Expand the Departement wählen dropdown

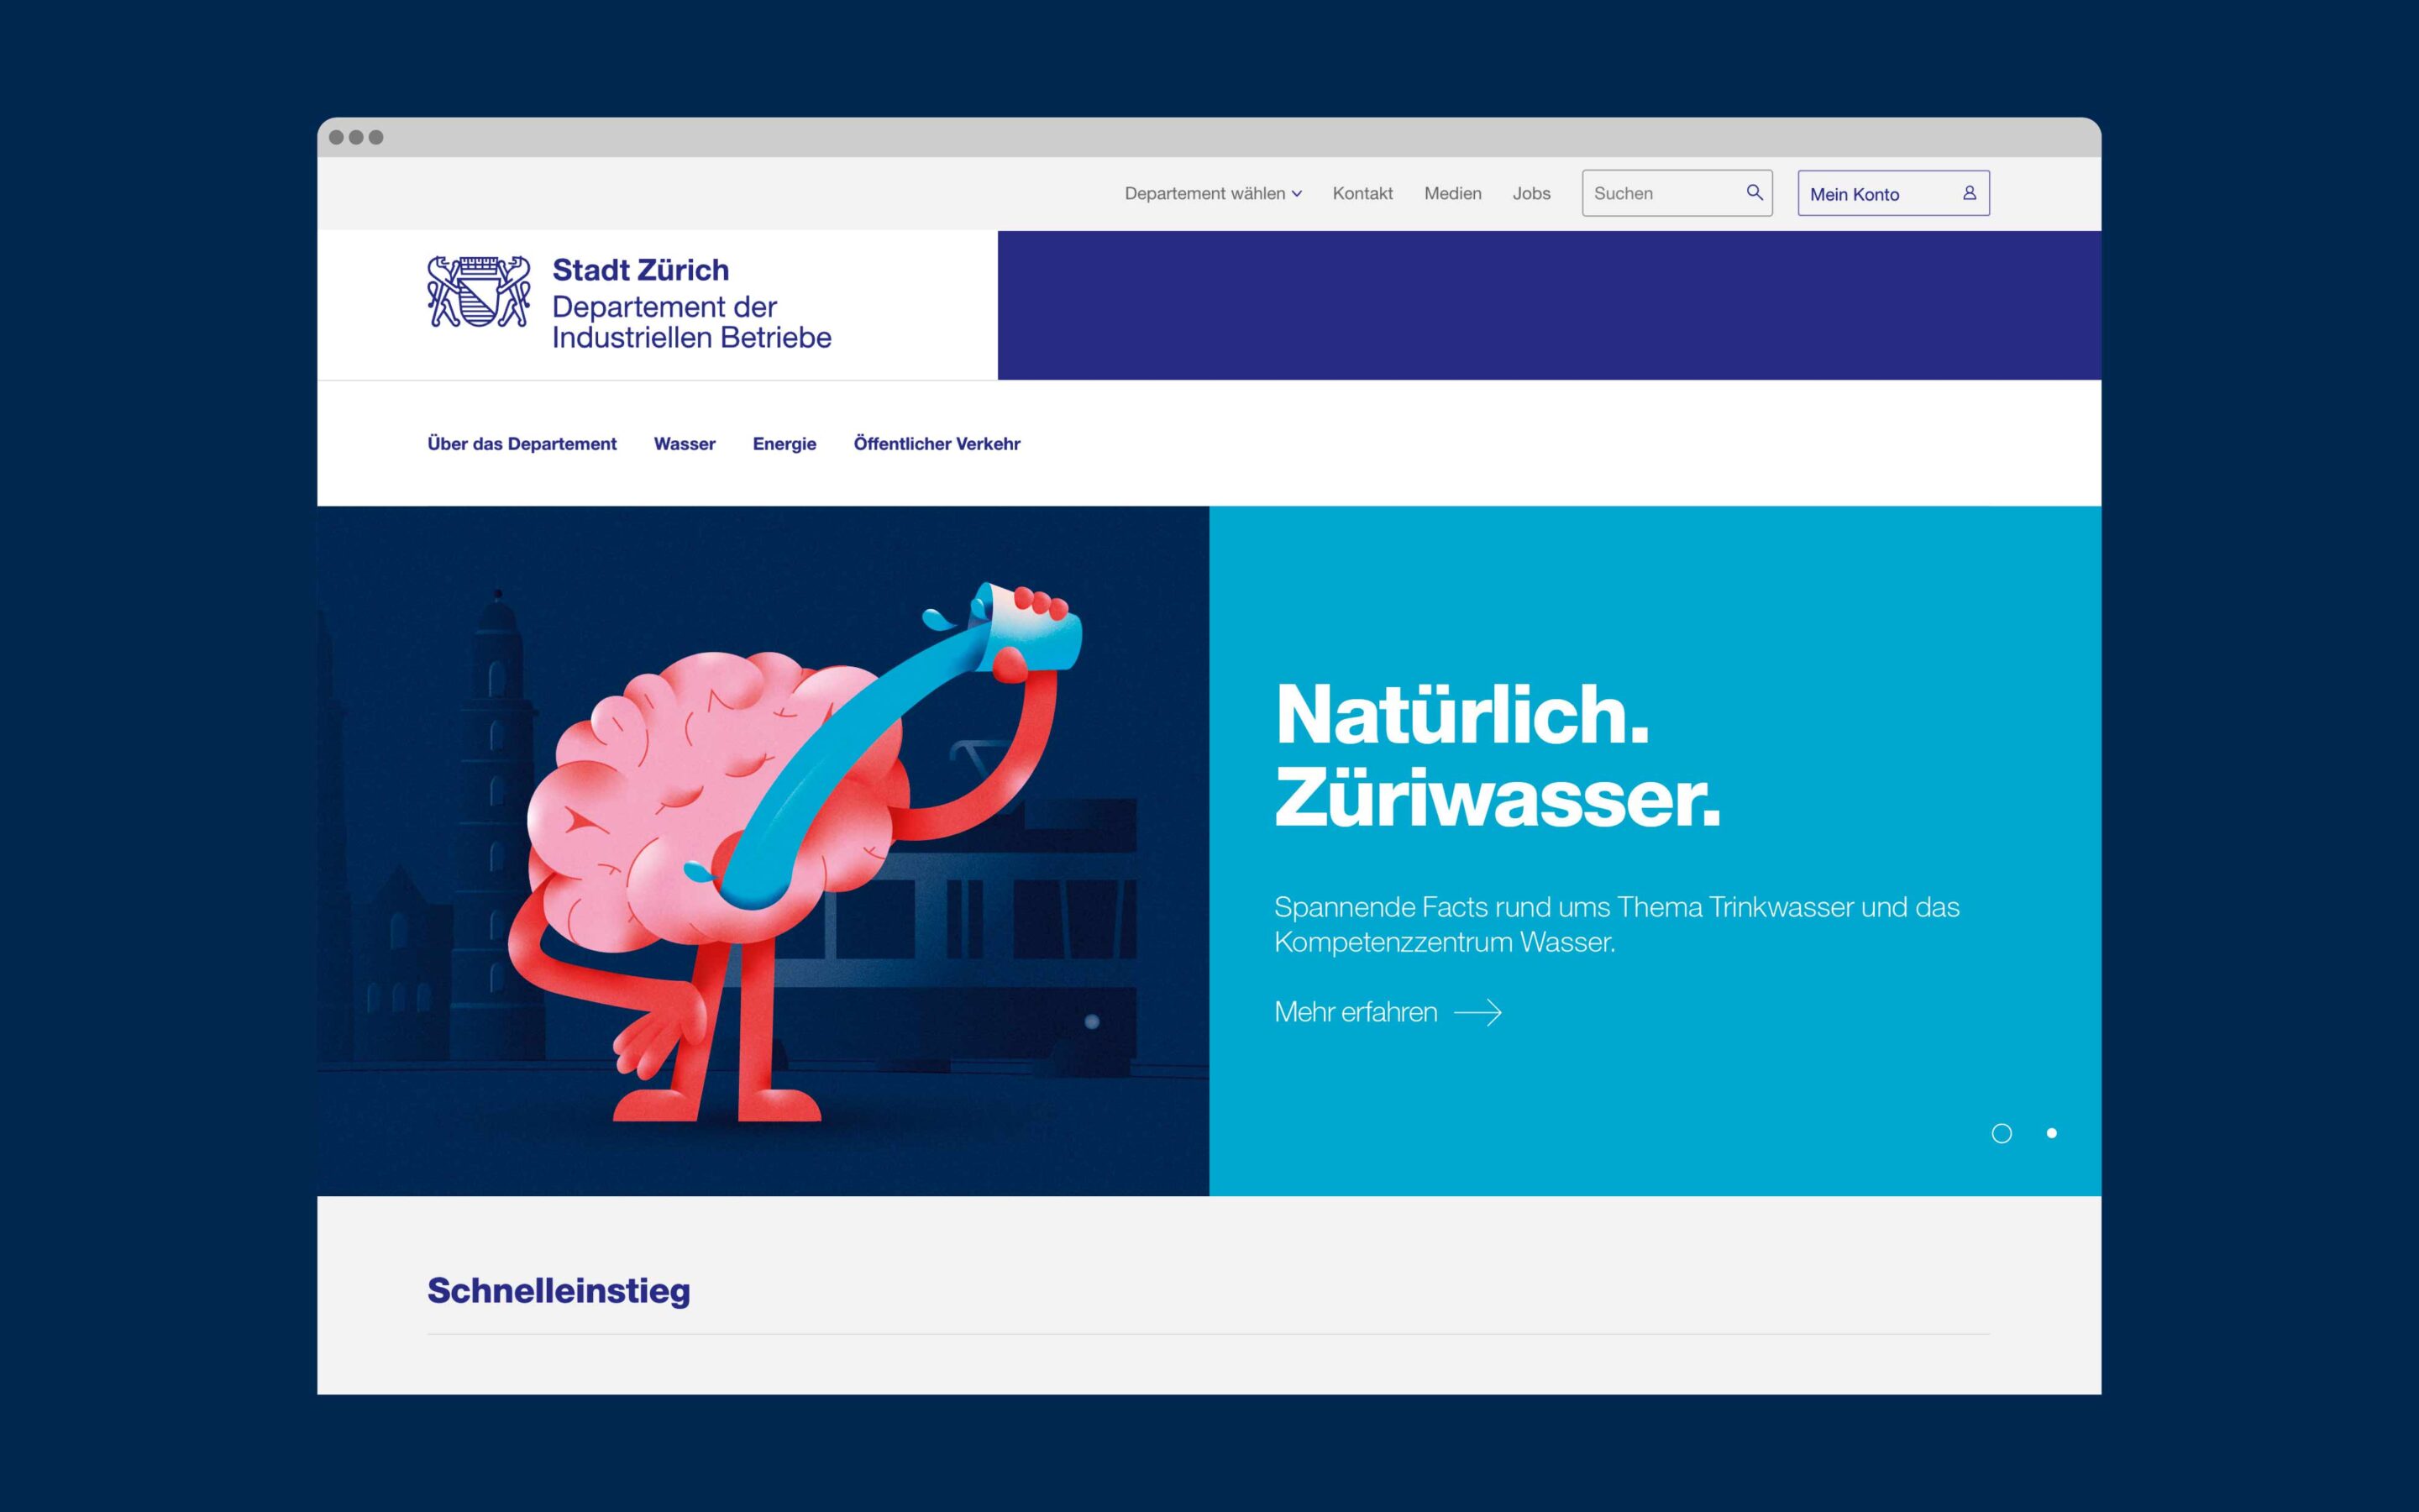1204,193
